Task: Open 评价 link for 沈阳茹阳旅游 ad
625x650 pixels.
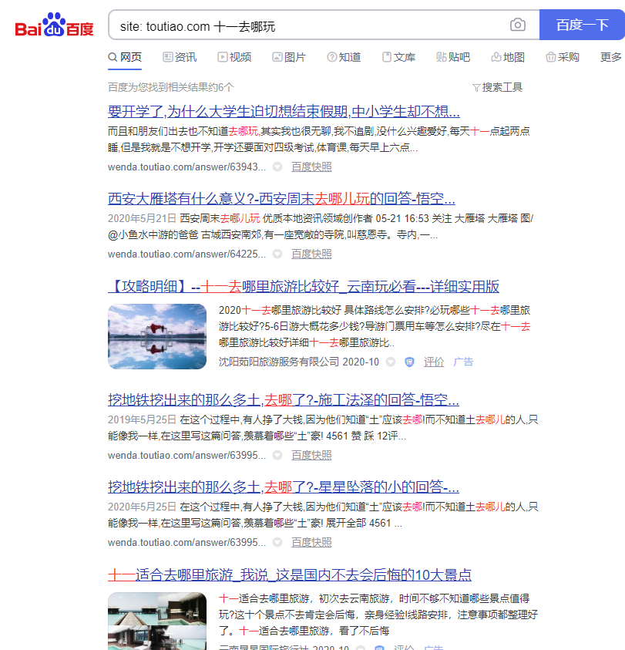Action: (434, 362)
